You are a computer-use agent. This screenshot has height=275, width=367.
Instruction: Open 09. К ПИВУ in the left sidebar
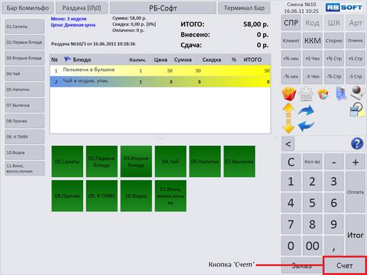click(x=25, y=137)
